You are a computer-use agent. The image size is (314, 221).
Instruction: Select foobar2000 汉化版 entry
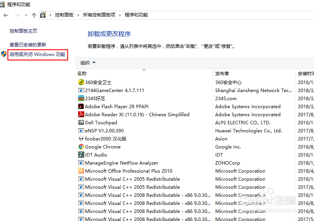106,139
